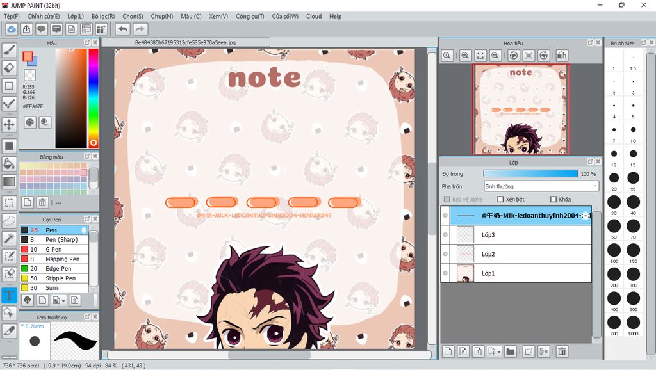Open the Cloud menu
The height and width of the screenshot is (370, 656).
(314, 16)
